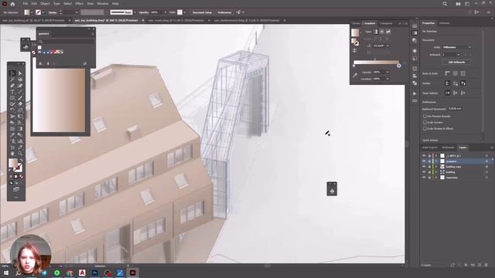Switch to the Asset Export tab
This screenshot has width=495, height=278.
point(430,147)
